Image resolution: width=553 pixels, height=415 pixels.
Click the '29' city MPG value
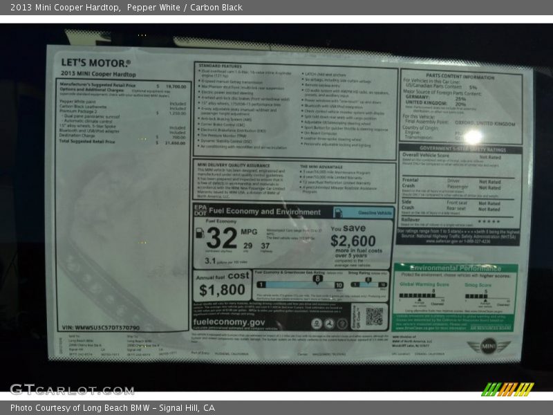(x=247, y=246)
